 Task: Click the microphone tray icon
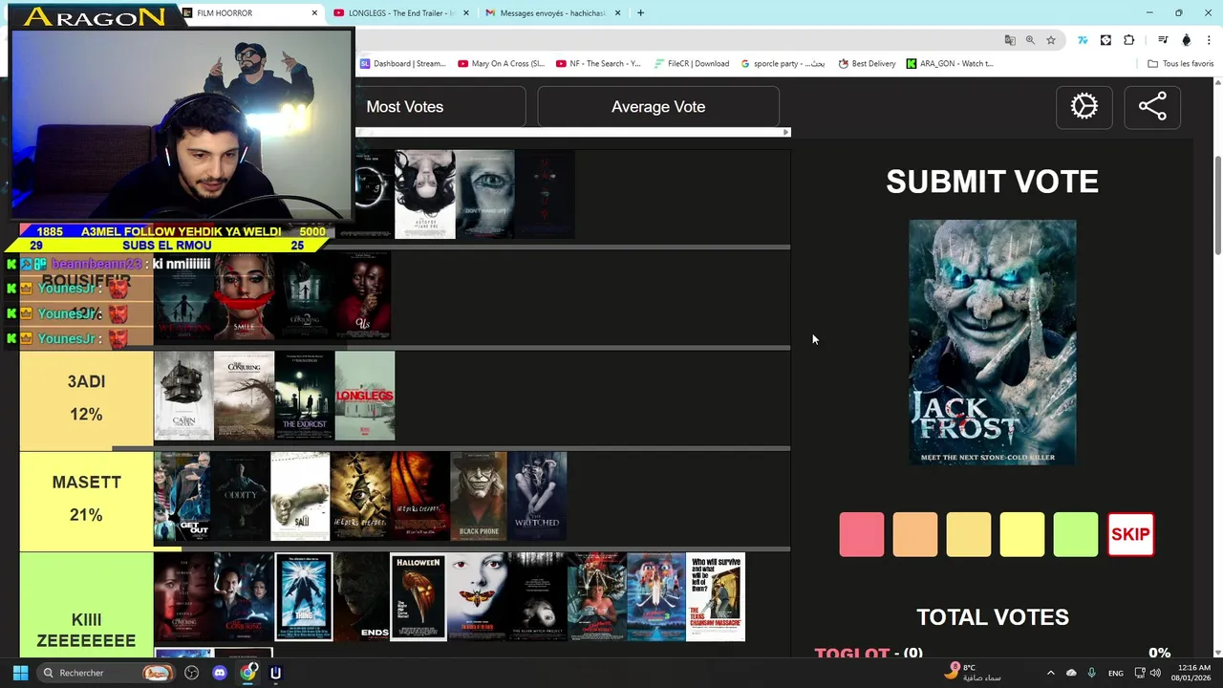tap(1091, 673)
